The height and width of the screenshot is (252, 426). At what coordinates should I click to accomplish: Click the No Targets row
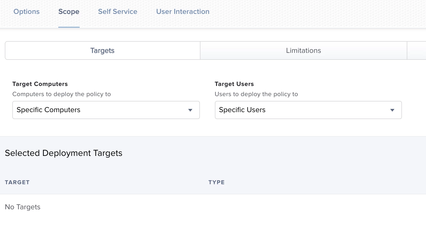coord(213,207)
